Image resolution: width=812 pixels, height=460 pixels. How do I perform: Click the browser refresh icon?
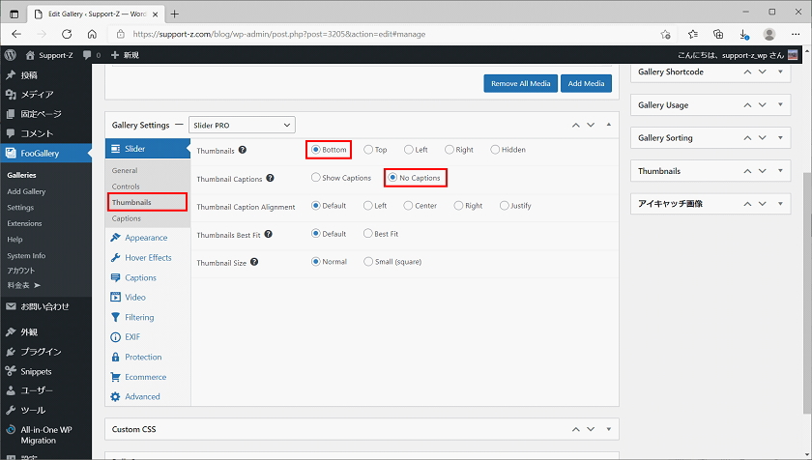click(68, 34)
